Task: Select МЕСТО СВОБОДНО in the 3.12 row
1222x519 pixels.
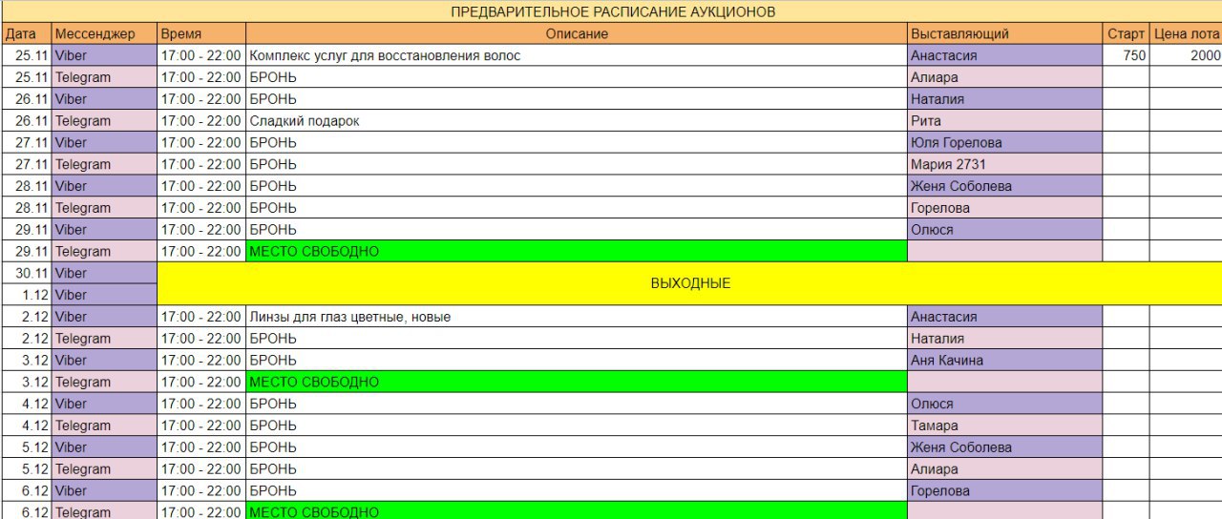Action: 577,382
